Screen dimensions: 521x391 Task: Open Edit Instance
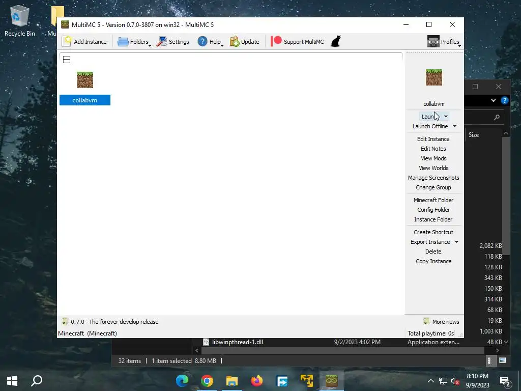tap(433, 139)
